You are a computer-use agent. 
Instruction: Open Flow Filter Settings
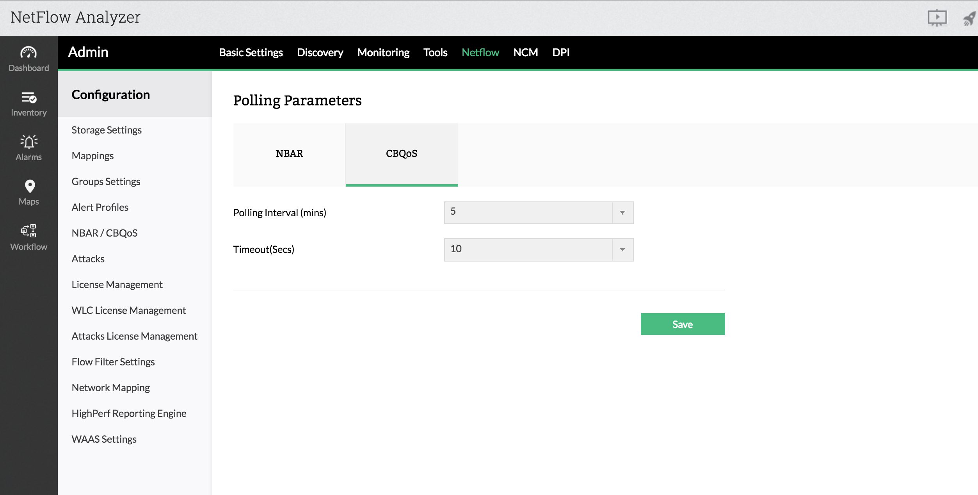click(113, 362)
